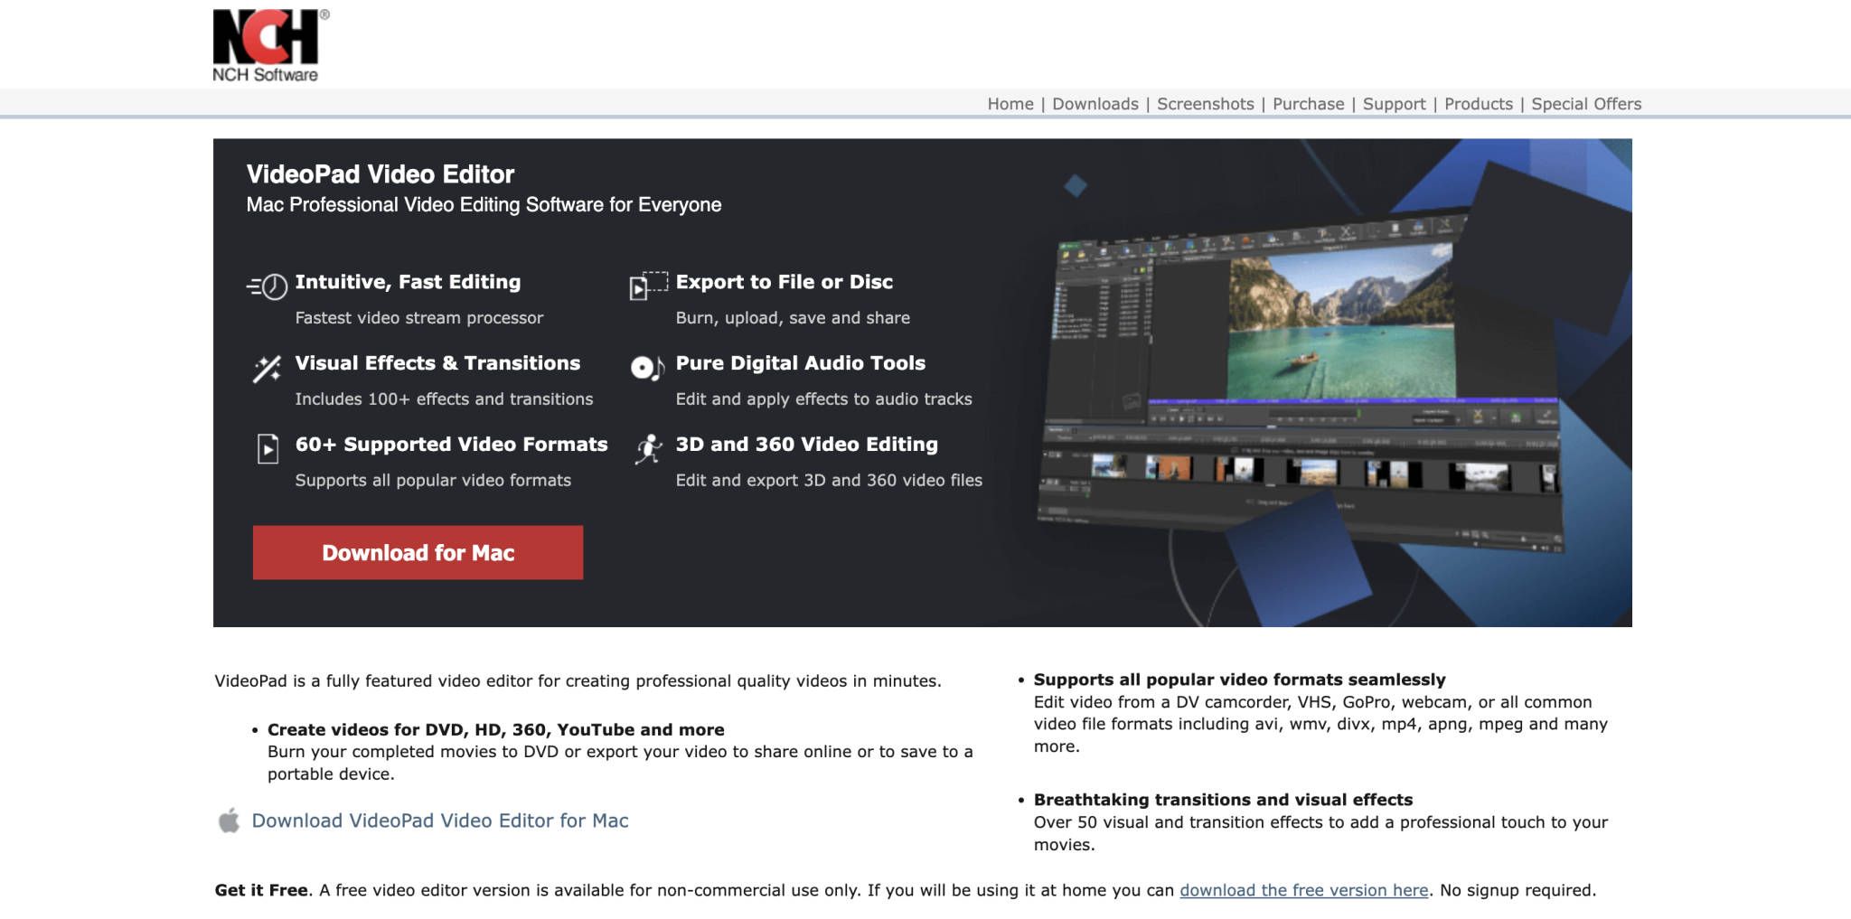
Task: Click the Download VideoPad Video Editor for Mac link
Action: [x=440, y=821]
